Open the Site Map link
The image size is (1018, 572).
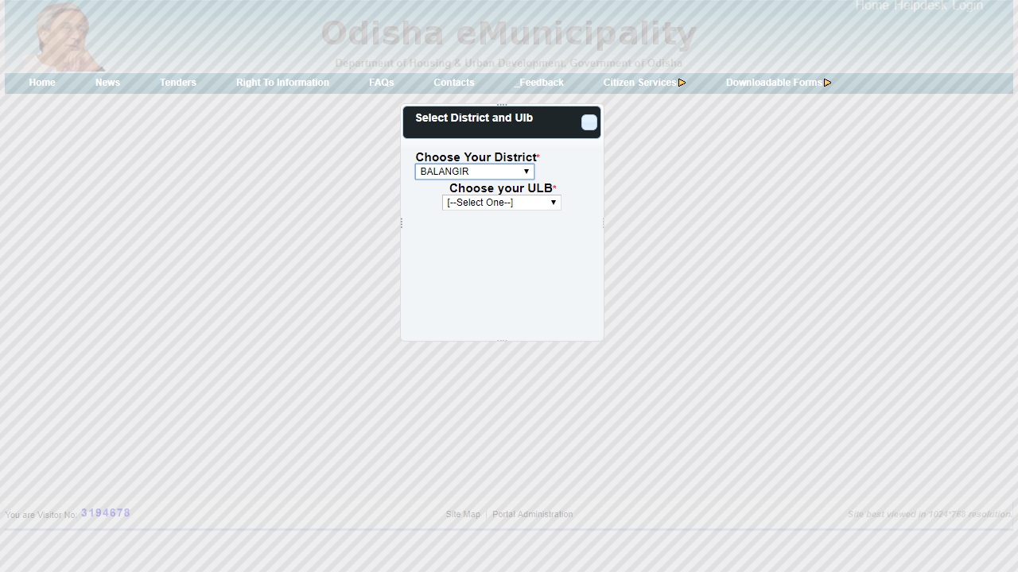(463, 514)
